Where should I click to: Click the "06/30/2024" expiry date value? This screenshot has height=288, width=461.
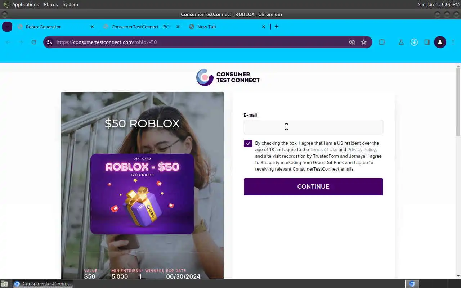[x=183, y=276]
